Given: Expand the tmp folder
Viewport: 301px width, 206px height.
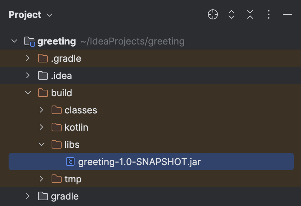Looking at the screenshot, I should 42,179.
